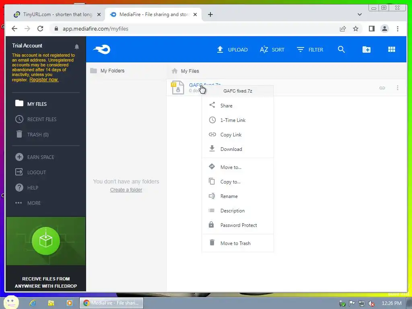Choose 1-Time Link from context menu
The height and width of the screenshot is (309, 412).
tap(237, 120)
